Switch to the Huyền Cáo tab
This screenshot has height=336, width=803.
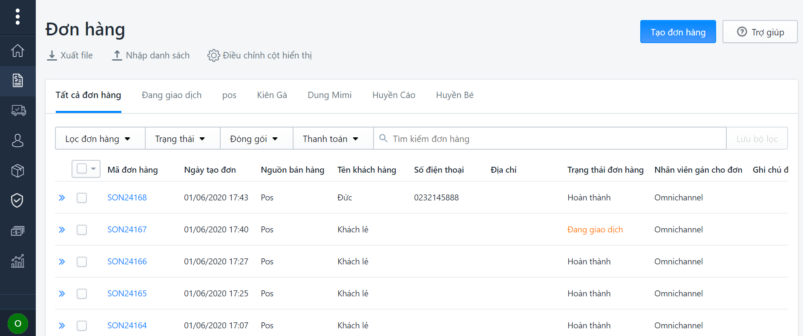[394, 95]
